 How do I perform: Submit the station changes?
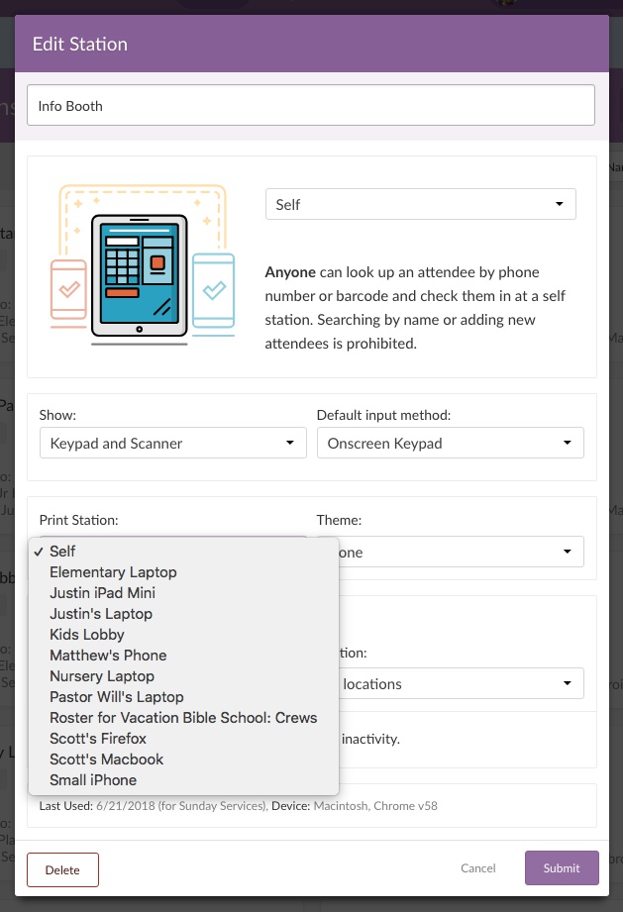(562, 867)
